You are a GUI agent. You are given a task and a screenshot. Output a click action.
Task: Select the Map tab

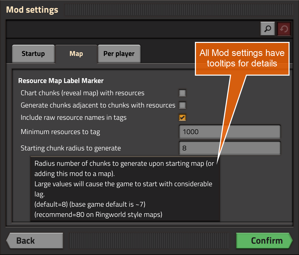point(76,54)
